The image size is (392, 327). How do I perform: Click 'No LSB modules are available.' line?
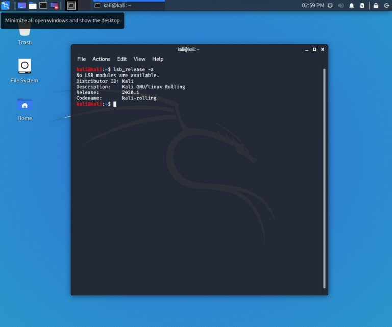point(117,75)
